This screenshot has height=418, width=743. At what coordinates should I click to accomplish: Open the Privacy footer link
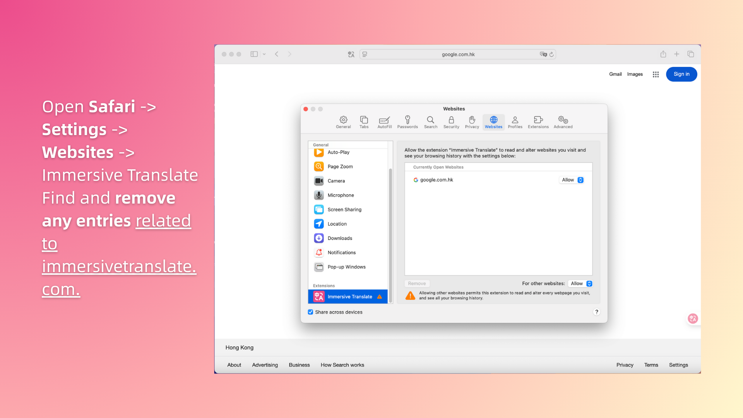625,365
